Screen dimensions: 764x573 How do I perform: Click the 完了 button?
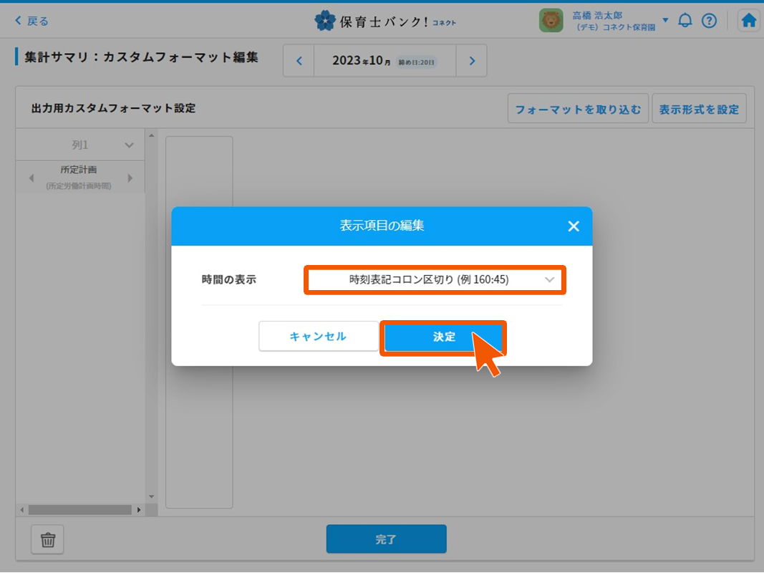(x=386, y=539)
